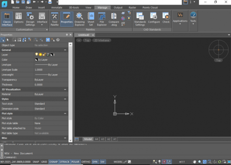This screenshot has width=231, height=165.
Task: Disable POLAR tracking in status bar
Action: click(75, 162)
